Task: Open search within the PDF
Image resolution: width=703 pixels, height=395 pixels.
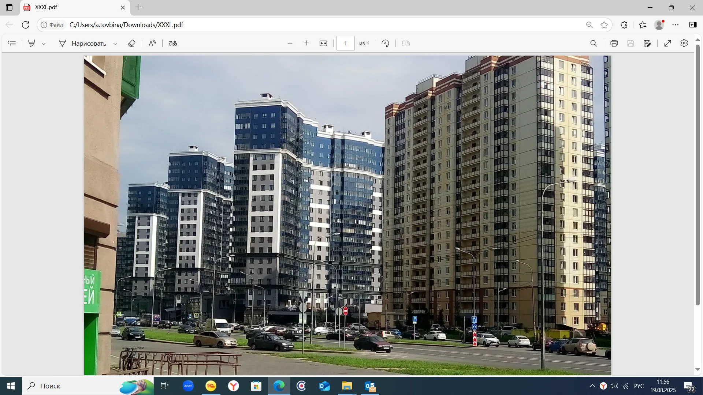Action: click(594, 43)
